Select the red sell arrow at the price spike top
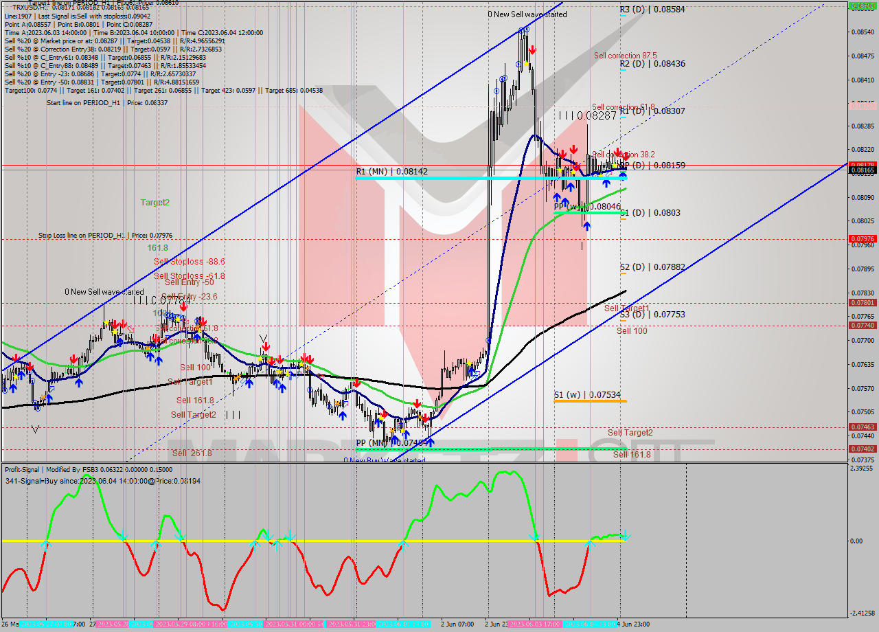879x632 pixels. pyautogui.click(x=532, y=48)
